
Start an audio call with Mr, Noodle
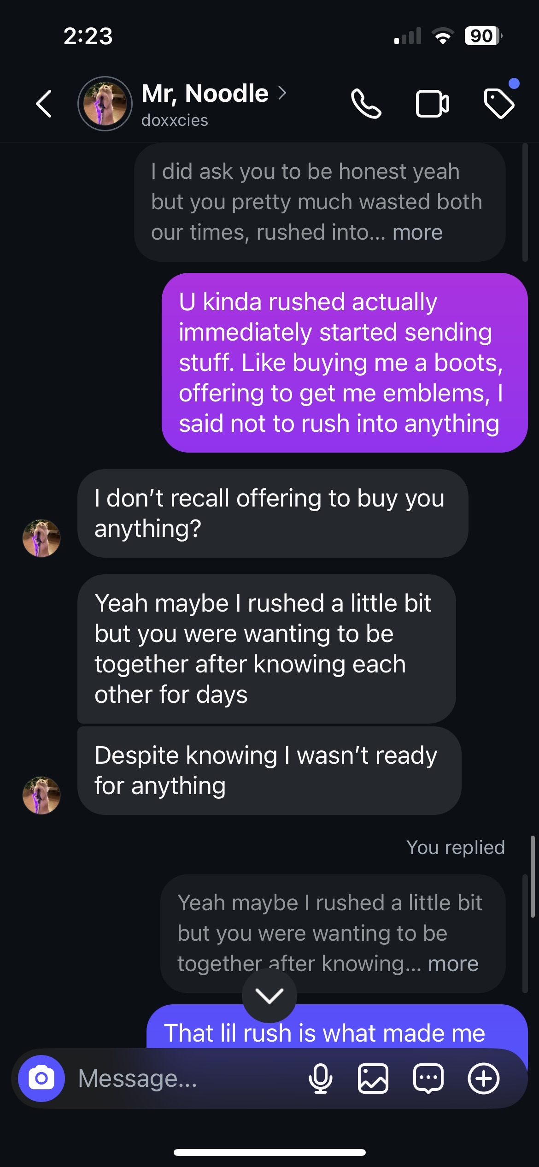[x=366, y=104]
